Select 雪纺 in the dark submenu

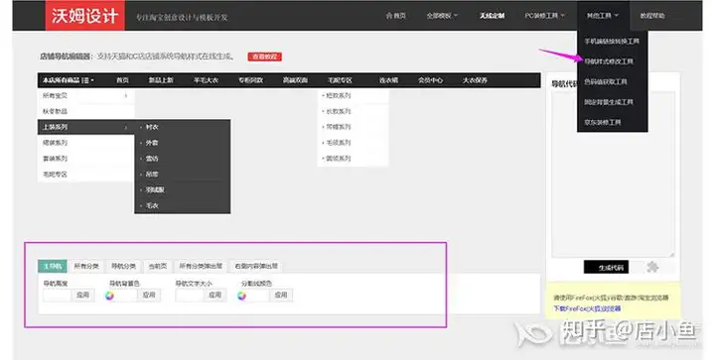pos(151,159)
